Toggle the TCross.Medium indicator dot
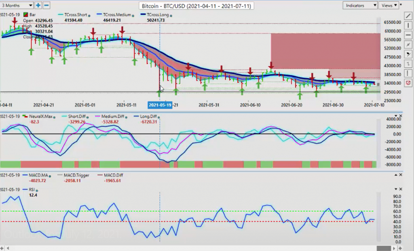Viewport: 414px width, 251px height. (x=133, y=16)
